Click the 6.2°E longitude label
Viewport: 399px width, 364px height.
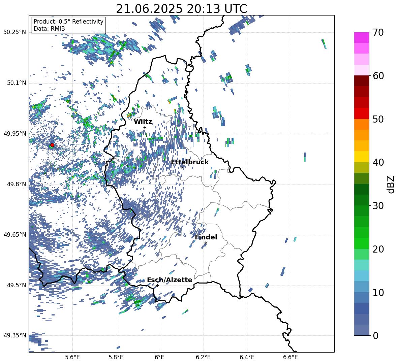pyautogui.click(x=203, y=357)
